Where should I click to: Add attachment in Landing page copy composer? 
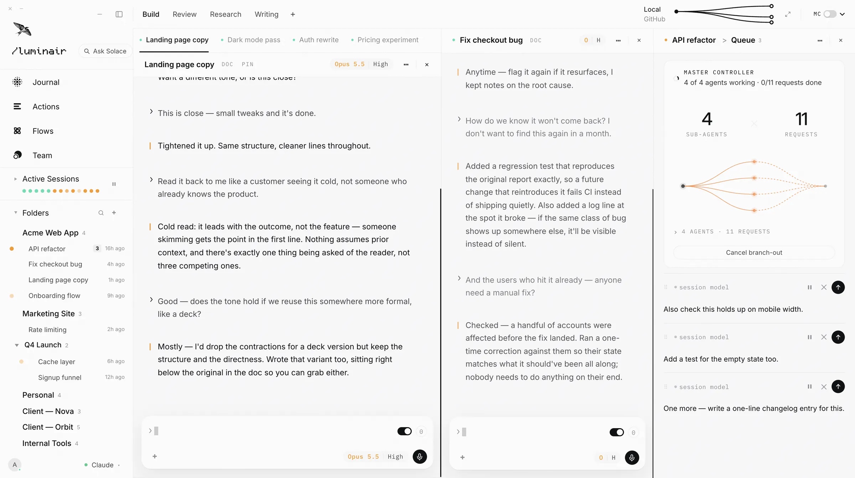point(155,456)
